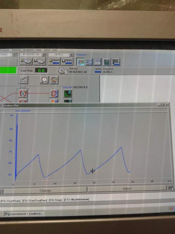Open the View menu

pyautogui.click(x=39, y=50)
